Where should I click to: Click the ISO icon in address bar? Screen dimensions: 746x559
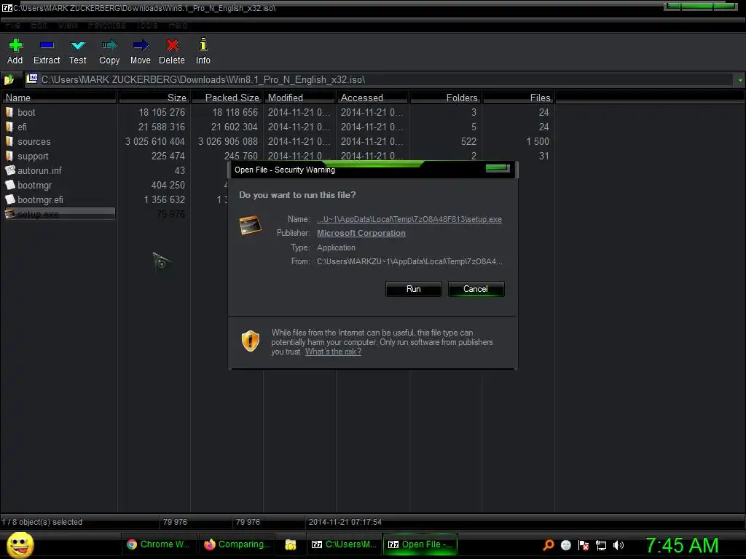coord(32,79)
